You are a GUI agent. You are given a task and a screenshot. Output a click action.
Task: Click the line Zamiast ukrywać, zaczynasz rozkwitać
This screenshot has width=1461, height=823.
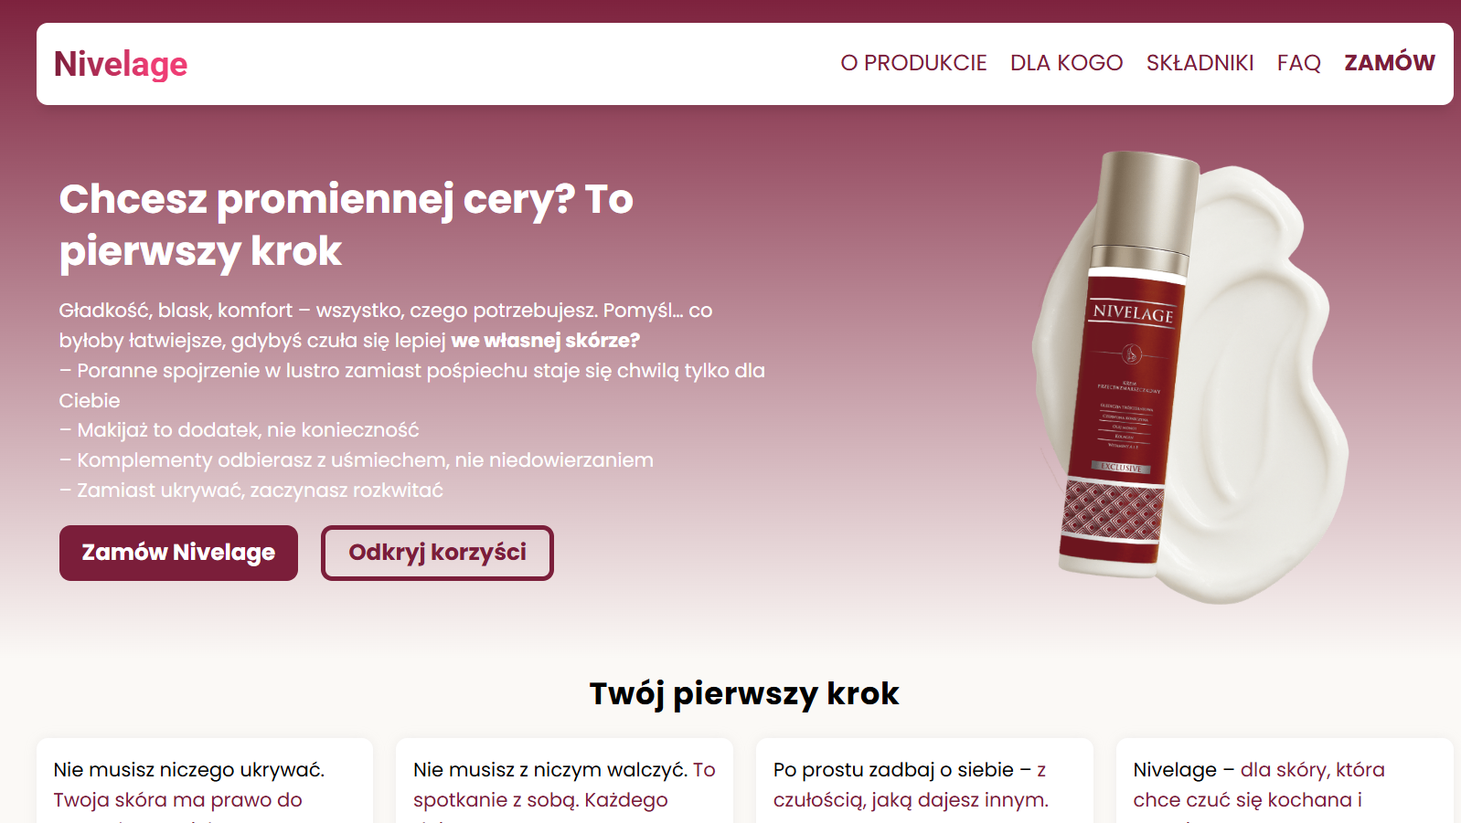pyautogui.click(x=251, y=491)
